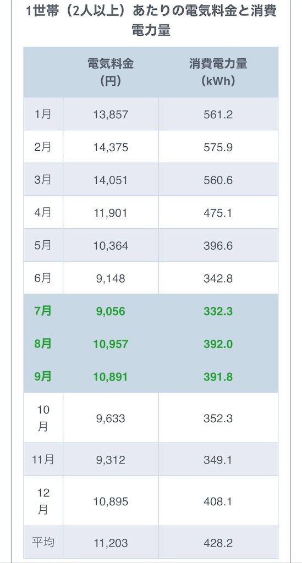
Task: Click the 6月 row label
Action: tap(43, 278)
